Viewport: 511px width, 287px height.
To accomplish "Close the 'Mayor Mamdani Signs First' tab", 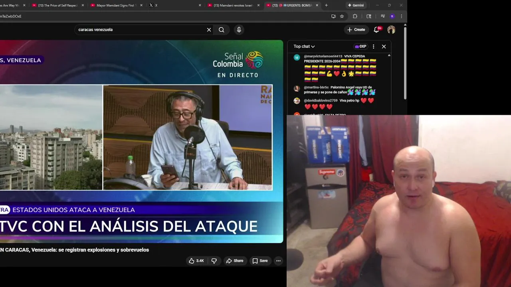I will [x=141, y=5].
